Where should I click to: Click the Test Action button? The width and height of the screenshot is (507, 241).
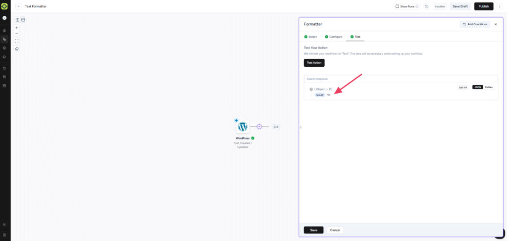(x=314, y=63)
